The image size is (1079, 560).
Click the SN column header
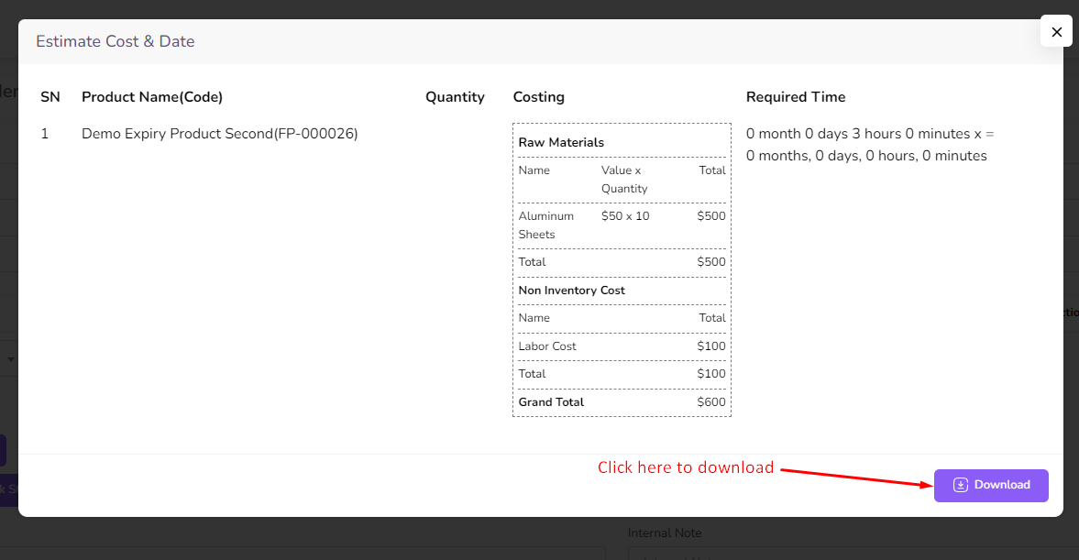(50, 97)
